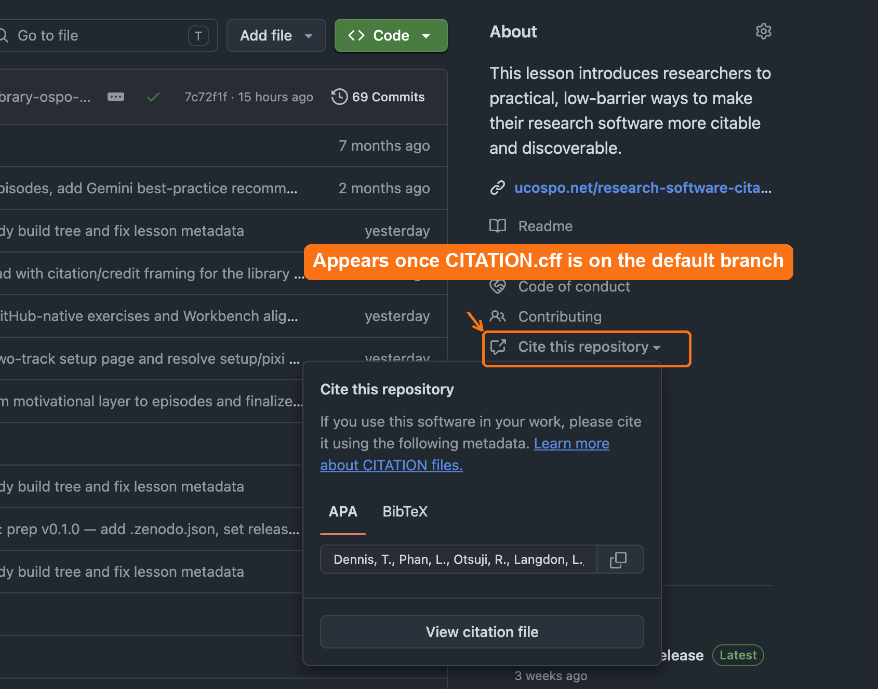This screenshot has width=878, height=689.
Task: Click the code brackets icon on Code button
Action: [356, 35]
